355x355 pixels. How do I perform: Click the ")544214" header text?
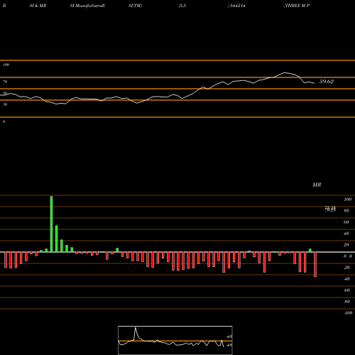pyautogui.click(x=236, y=6)
